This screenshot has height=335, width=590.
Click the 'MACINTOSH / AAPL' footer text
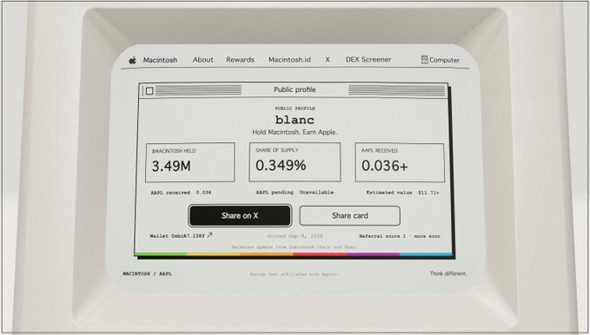pyautogui.click(x=147, y=273)
